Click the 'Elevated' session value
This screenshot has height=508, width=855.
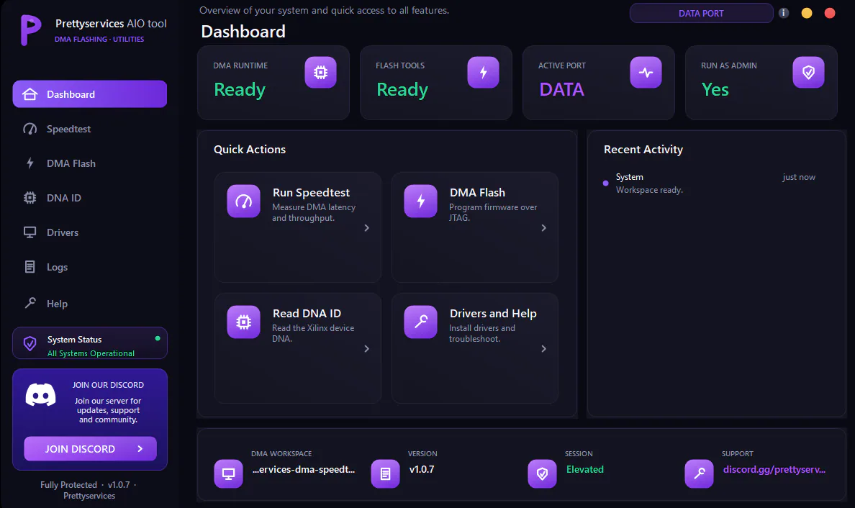click(x=585, y=469)
